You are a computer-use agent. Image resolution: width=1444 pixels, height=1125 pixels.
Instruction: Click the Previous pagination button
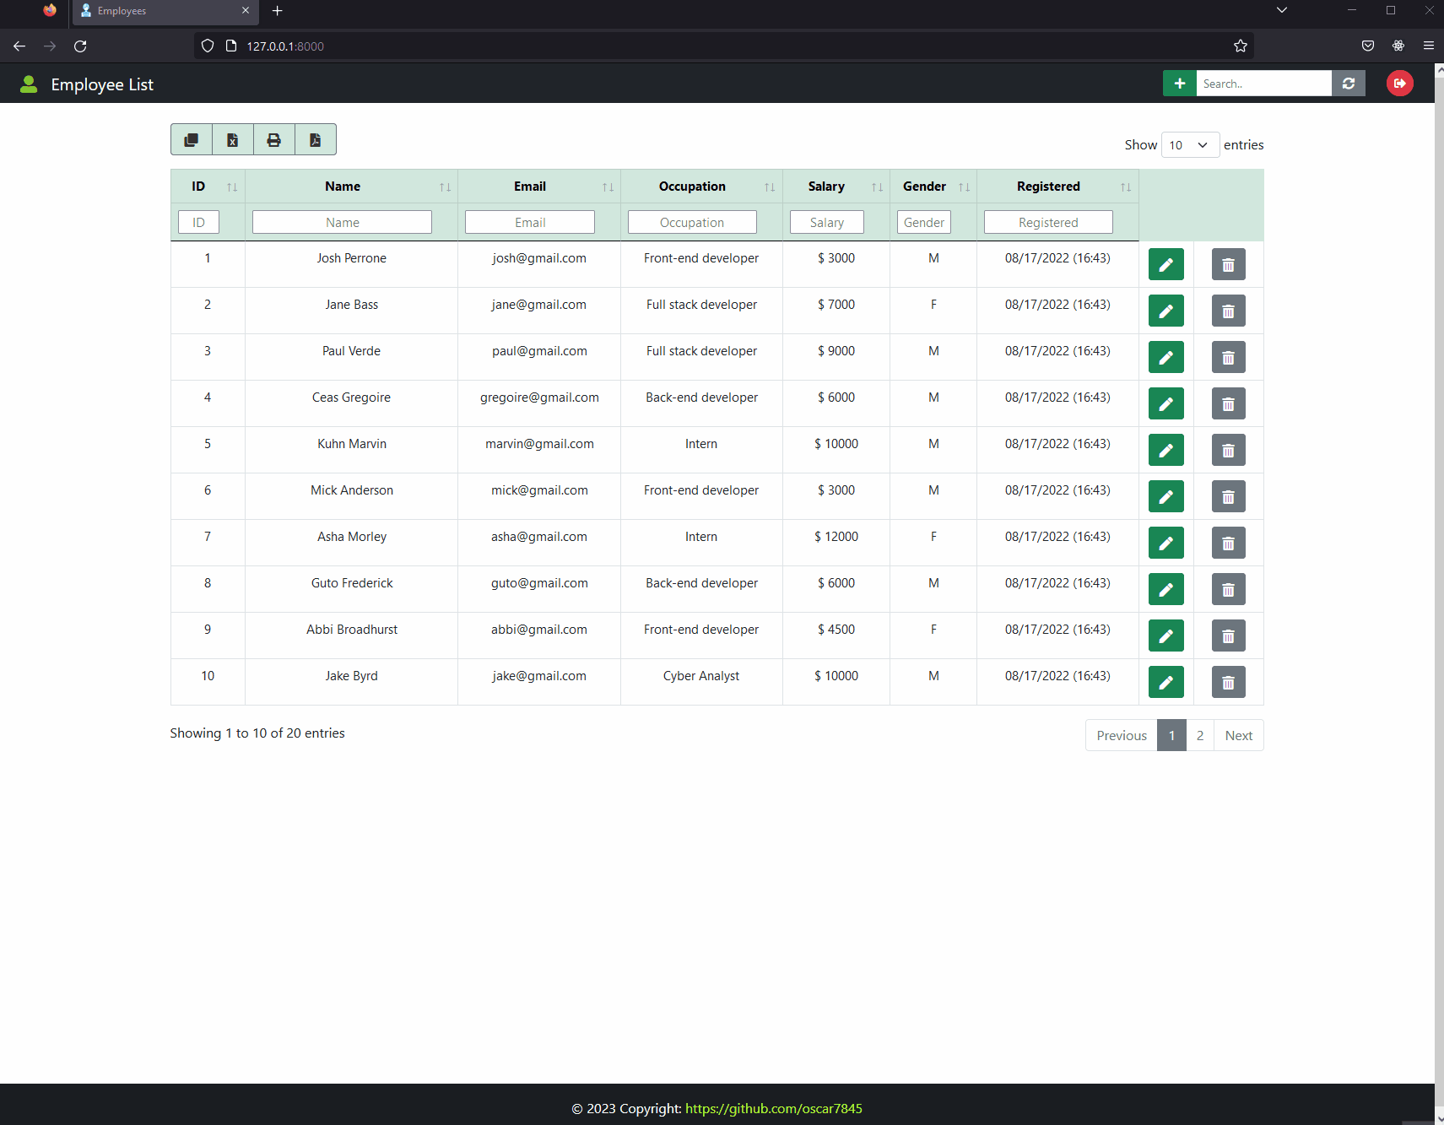[1122, 736]
